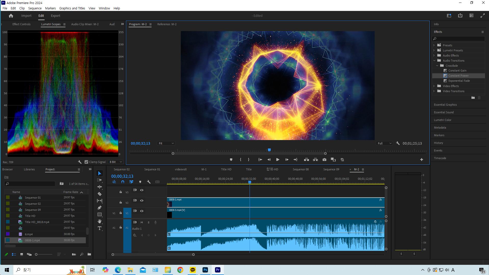Screen dimensions: 489x275
Task: Open the Export workspace
Action: pos(55,16)
